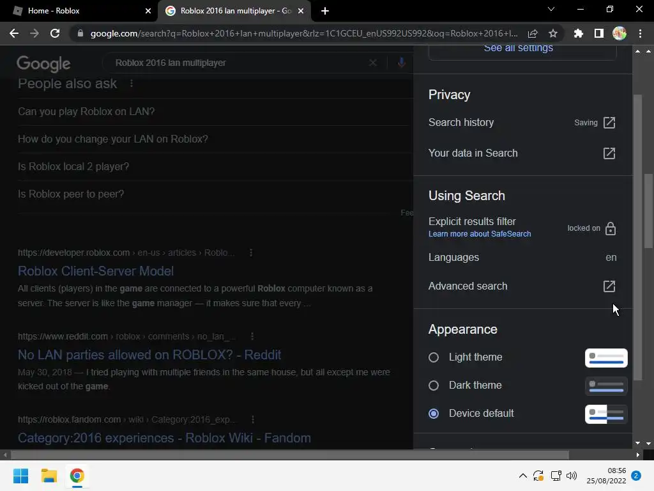Screen dimensions: 654x491
Task: Open the Chrome profile avatar
Action: pyautogui.click(x=620, y=33)
